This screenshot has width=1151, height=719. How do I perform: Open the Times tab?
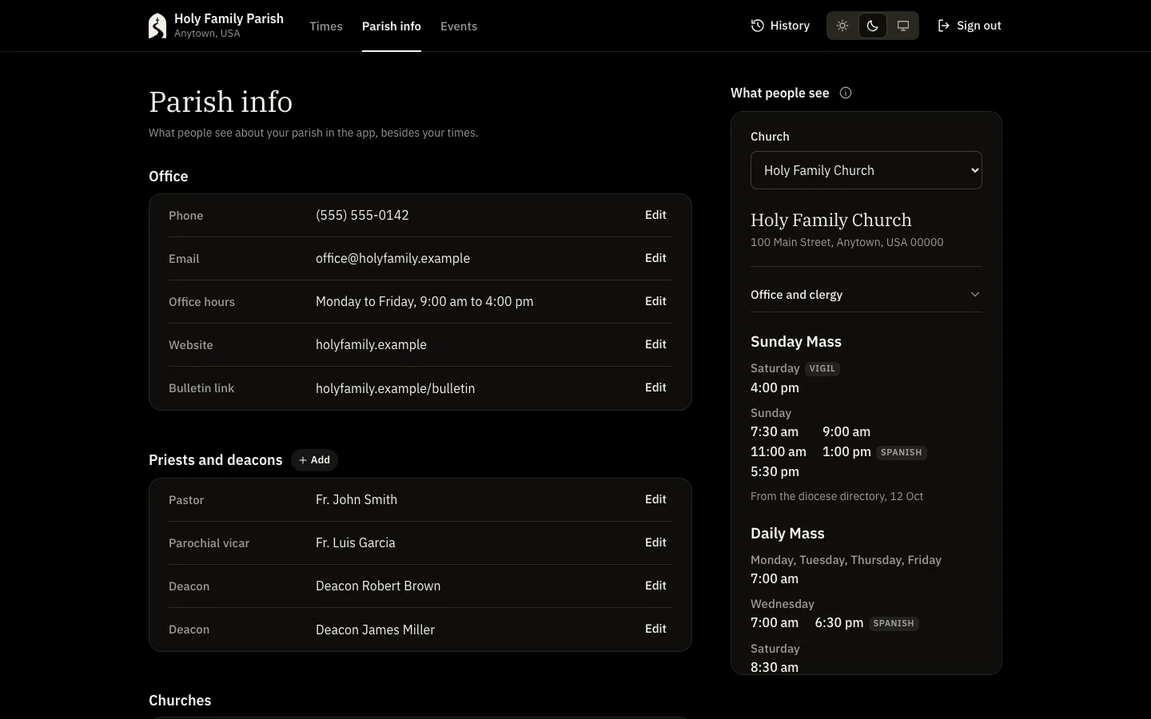pyautogui.click(x=326, y=26)
